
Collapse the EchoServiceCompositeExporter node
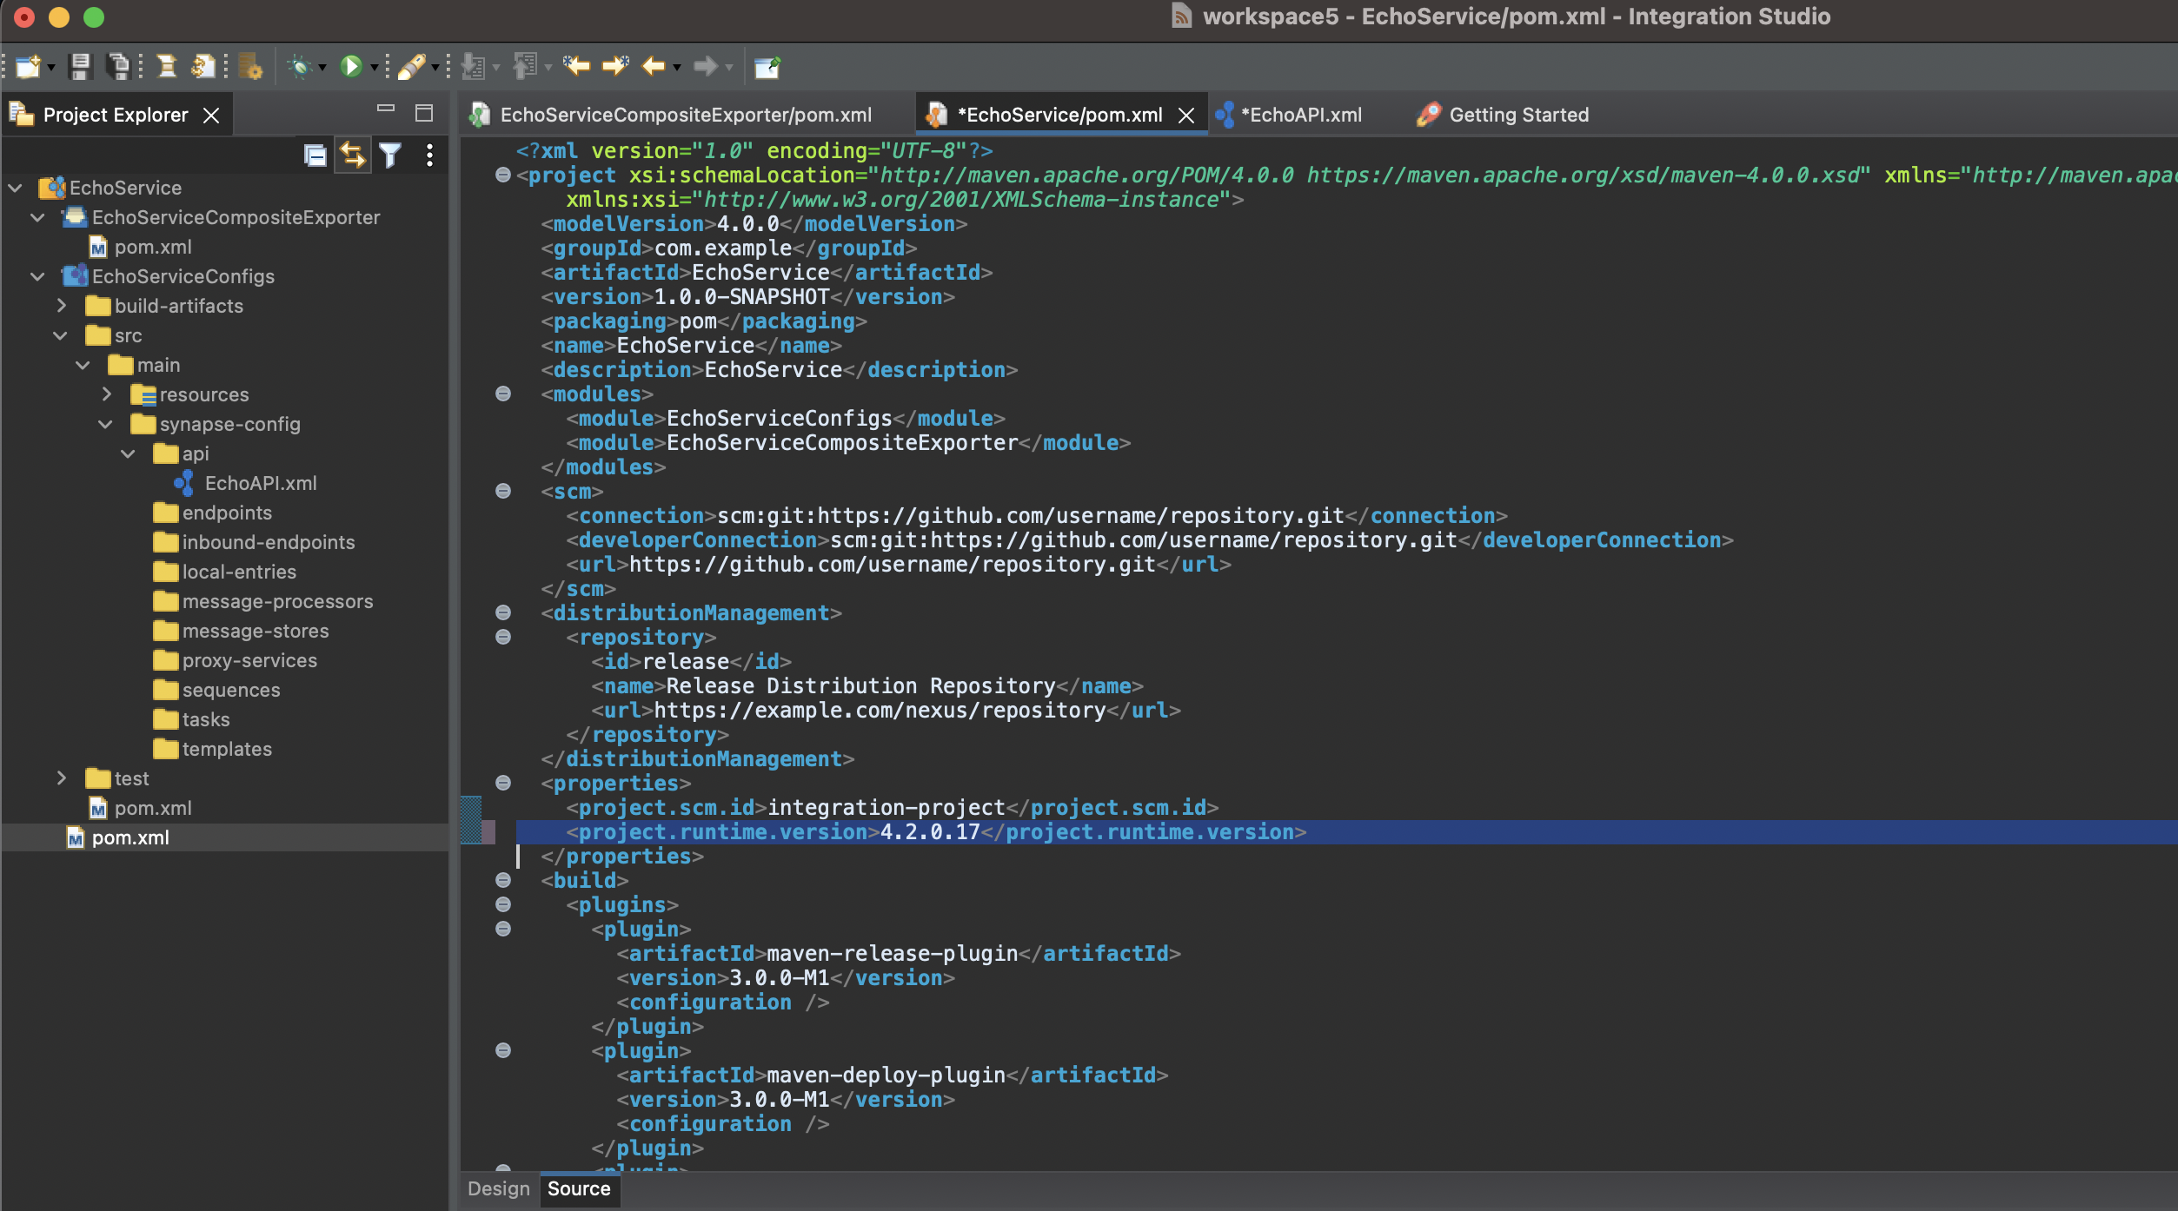[x=38, y=217]
